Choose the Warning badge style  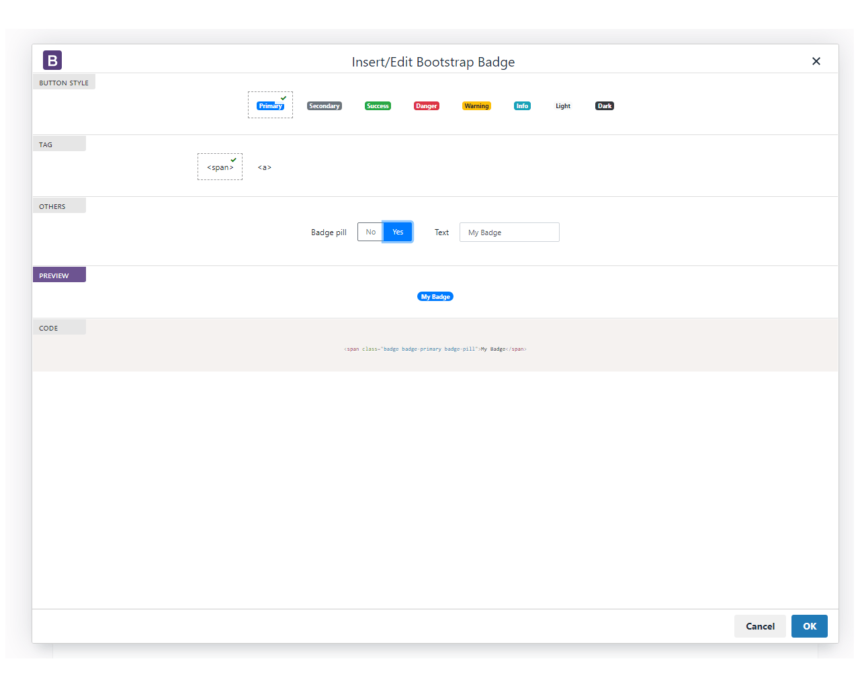[476, 106]
